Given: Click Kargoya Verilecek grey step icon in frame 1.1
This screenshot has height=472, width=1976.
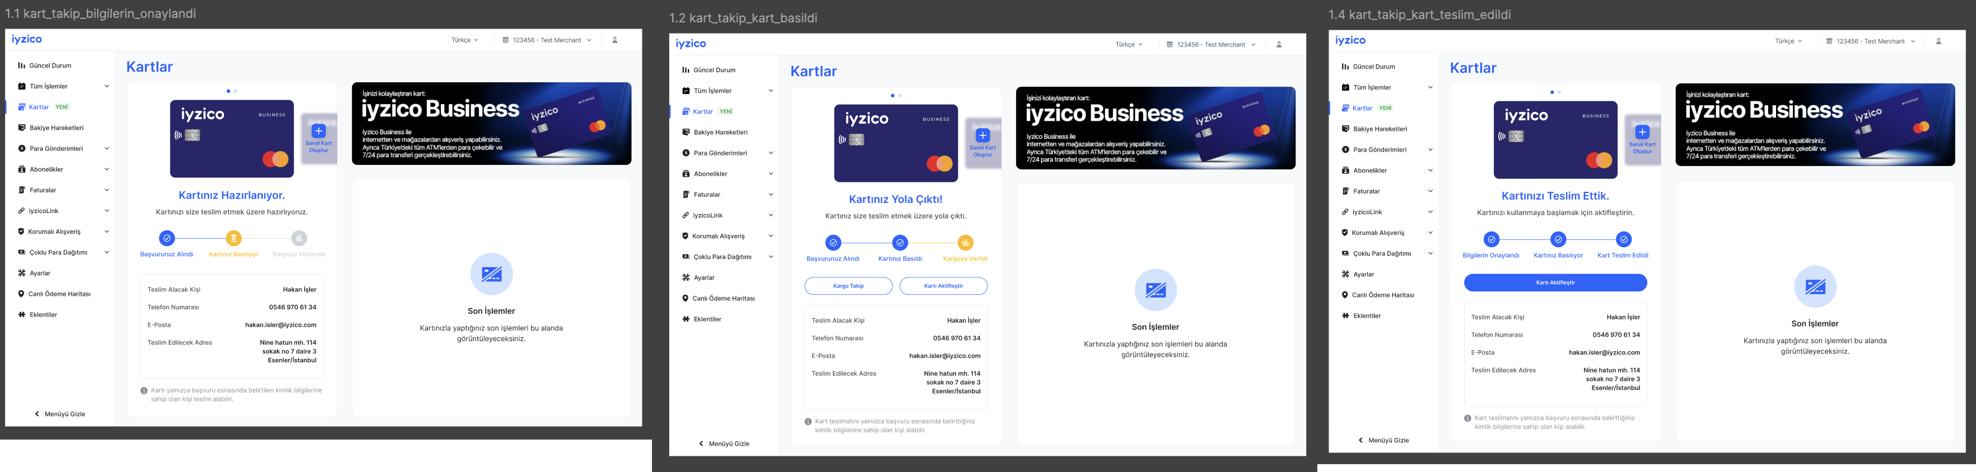Looking at the screenshot, I should (x=299, y=238).
